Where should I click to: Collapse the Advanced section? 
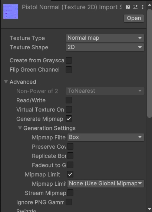click(6, 82)
